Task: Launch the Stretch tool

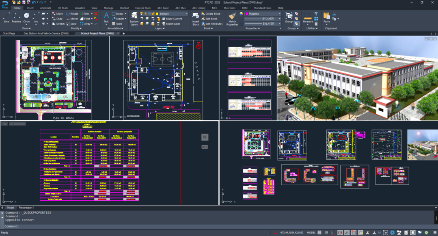Action: coord(60,24)
